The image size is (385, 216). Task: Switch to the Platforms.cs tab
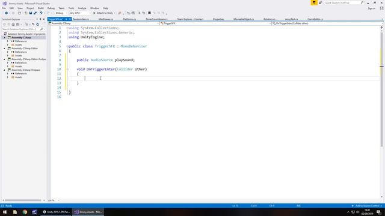129,19
